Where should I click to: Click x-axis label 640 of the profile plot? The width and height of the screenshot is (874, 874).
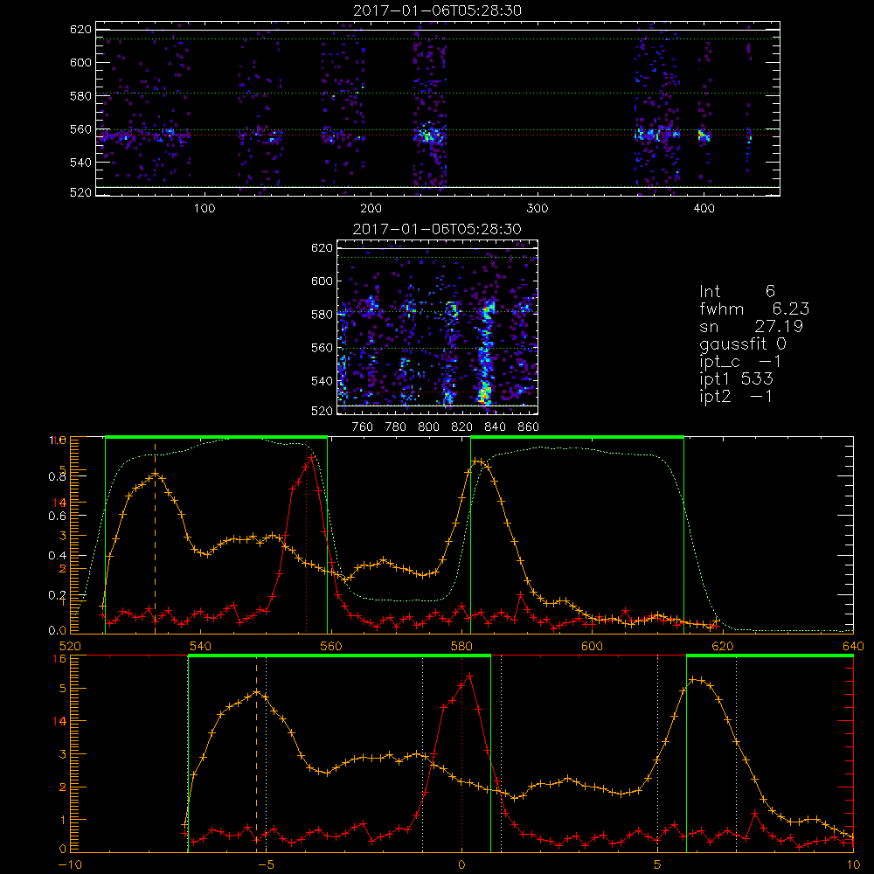[853, 646]
